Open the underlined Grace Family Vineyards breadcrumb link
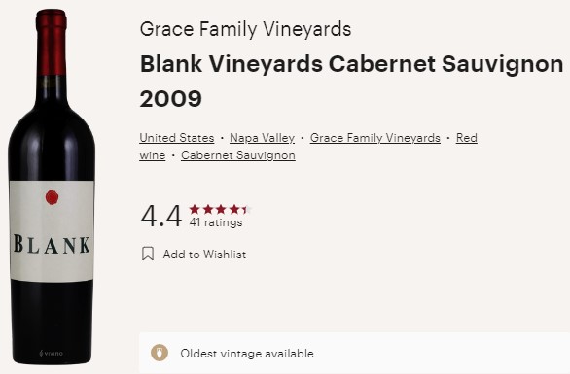 (375, 138)
